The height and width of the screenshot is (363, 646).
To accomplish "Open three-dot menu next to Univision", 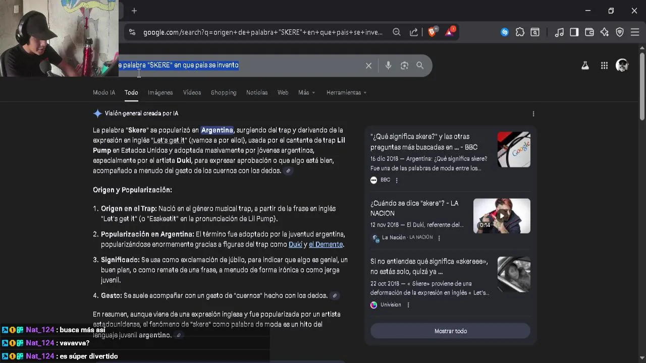I will tap(408, 305).
